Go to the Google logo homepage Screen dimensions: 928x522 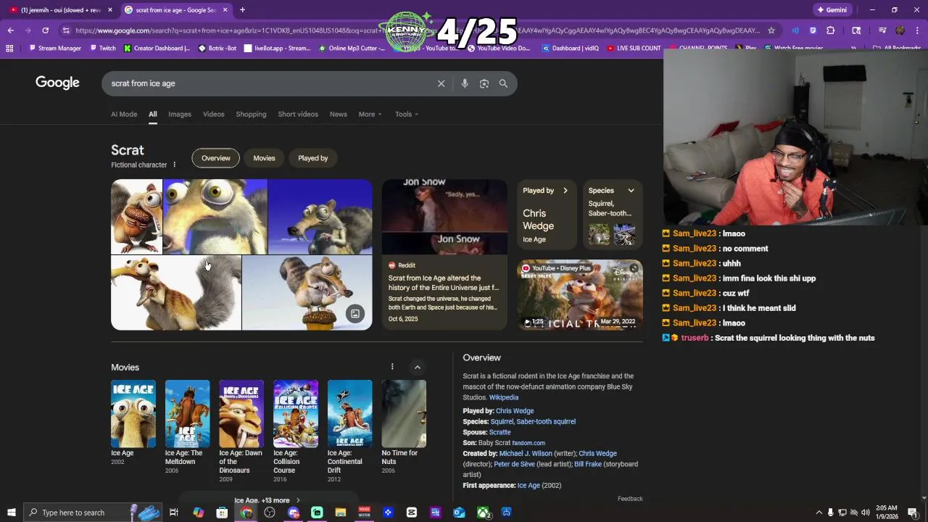(x=57, y=83)
